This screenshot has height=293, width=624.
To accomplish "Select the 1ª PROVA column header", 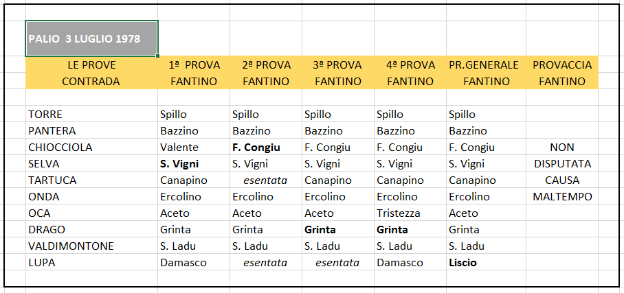I will [x=194, y=65].
